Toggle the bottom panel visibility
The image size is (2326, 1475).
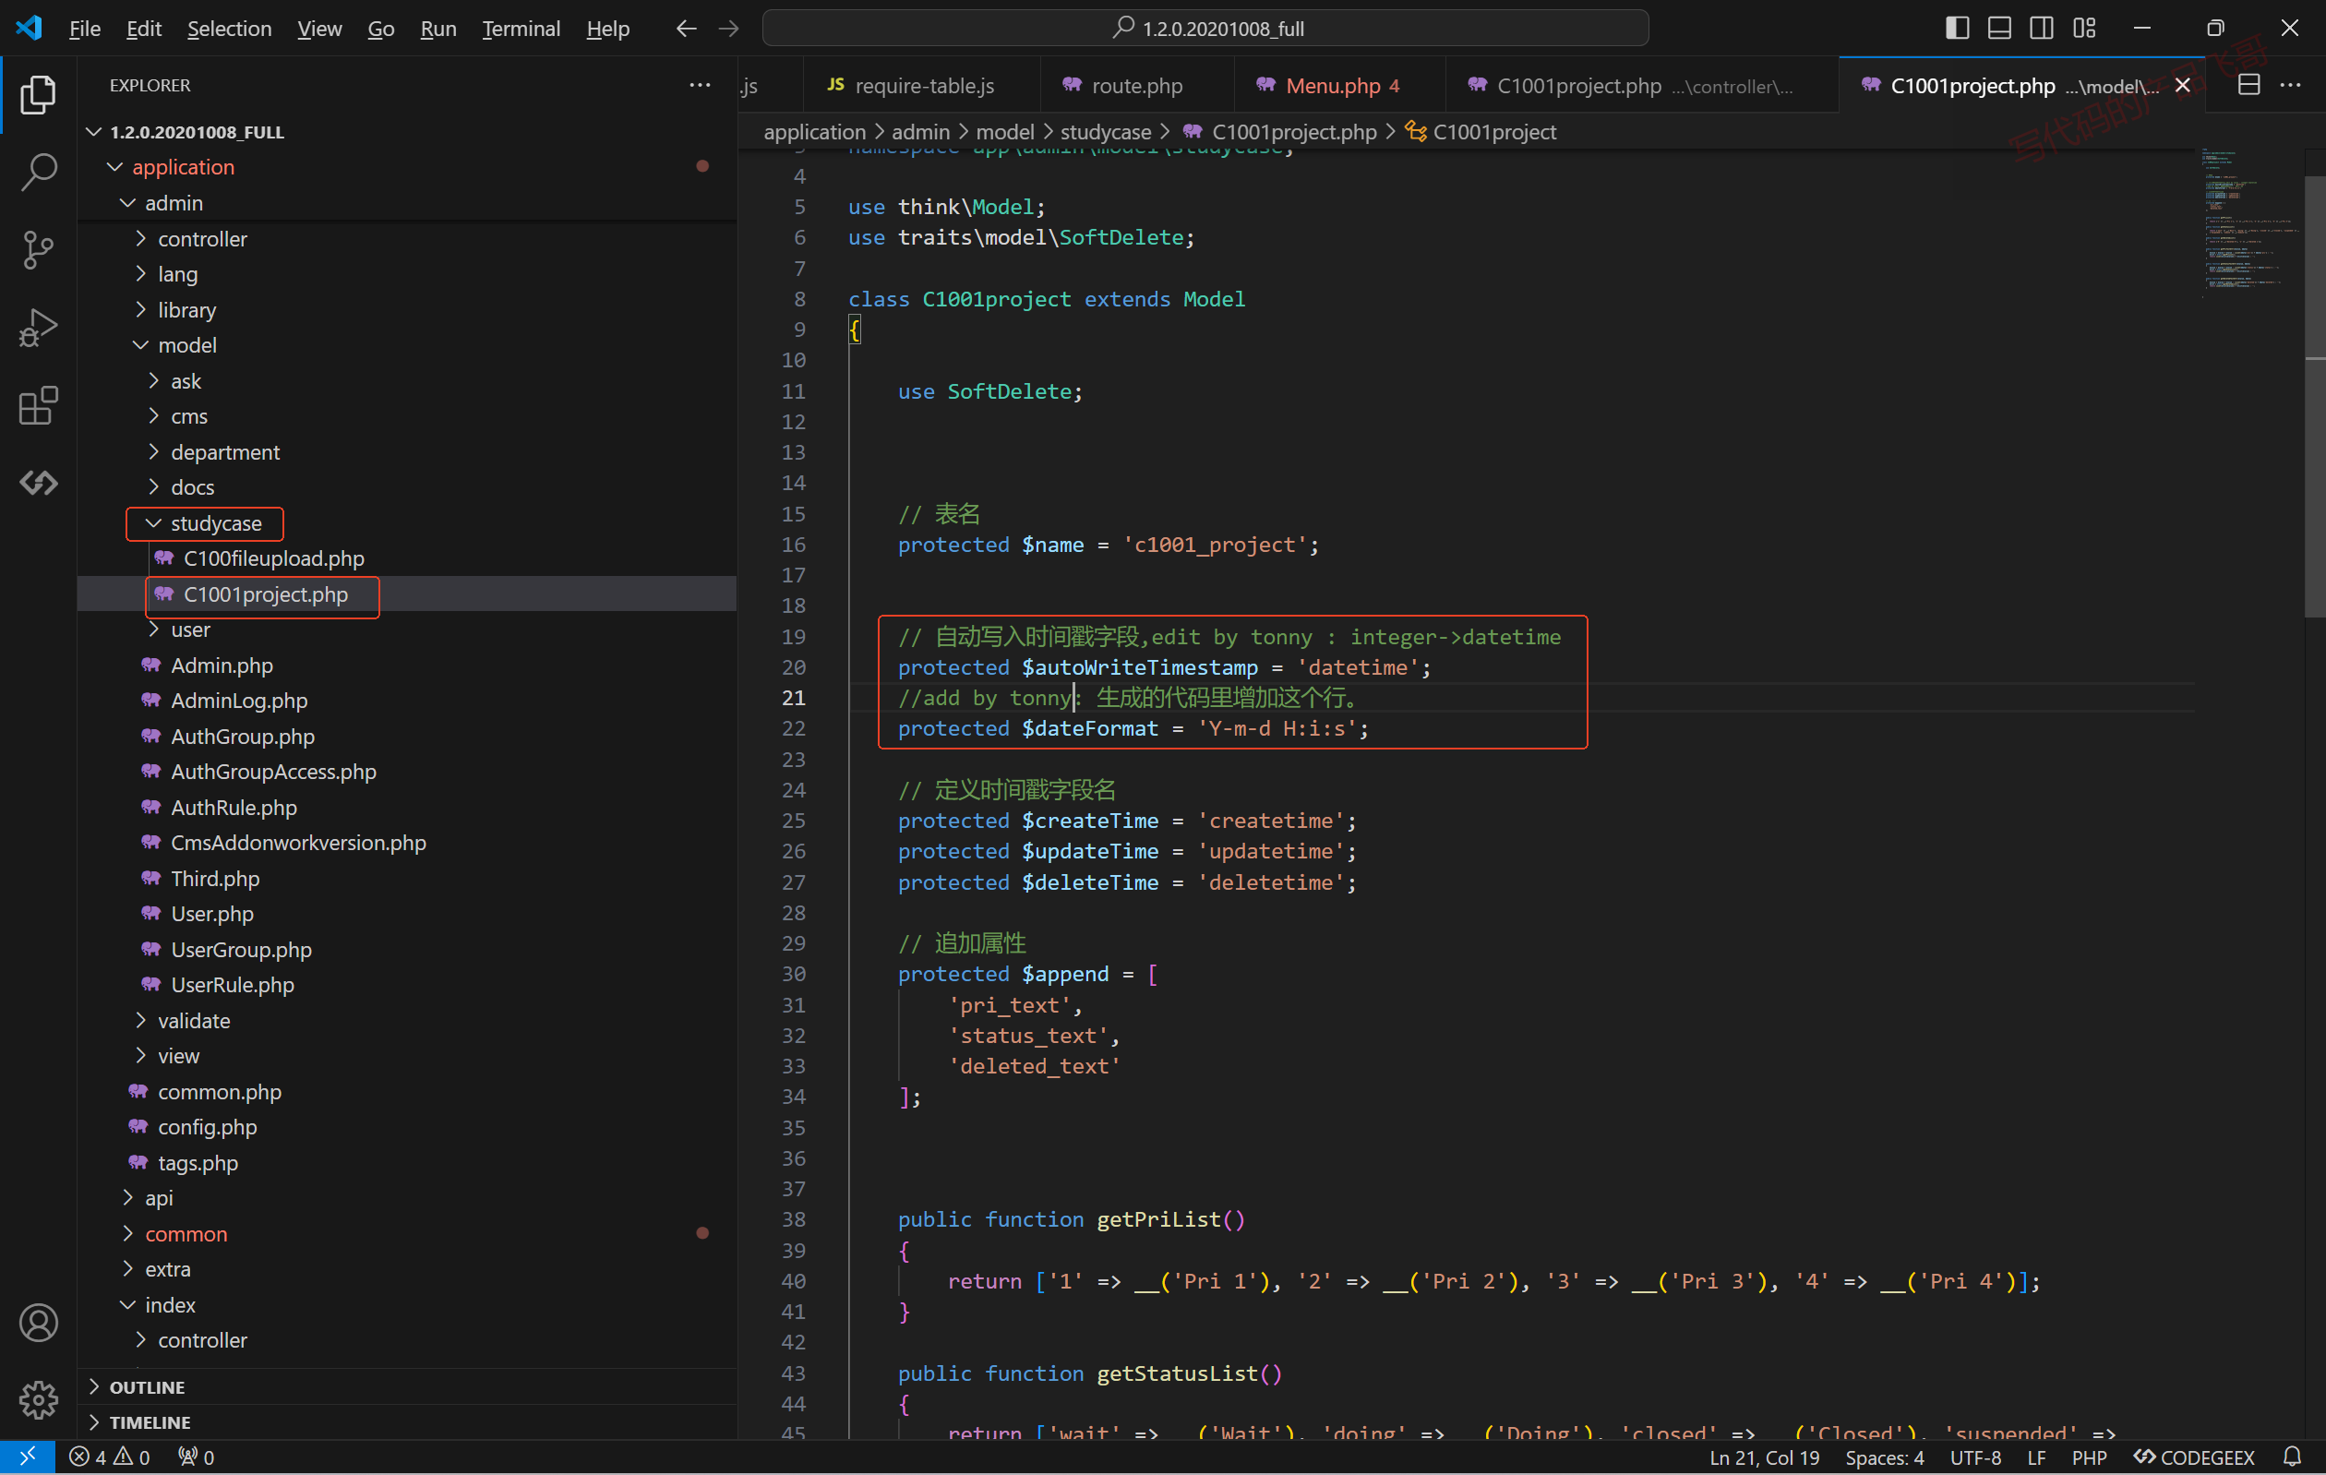coord(1999,28)
